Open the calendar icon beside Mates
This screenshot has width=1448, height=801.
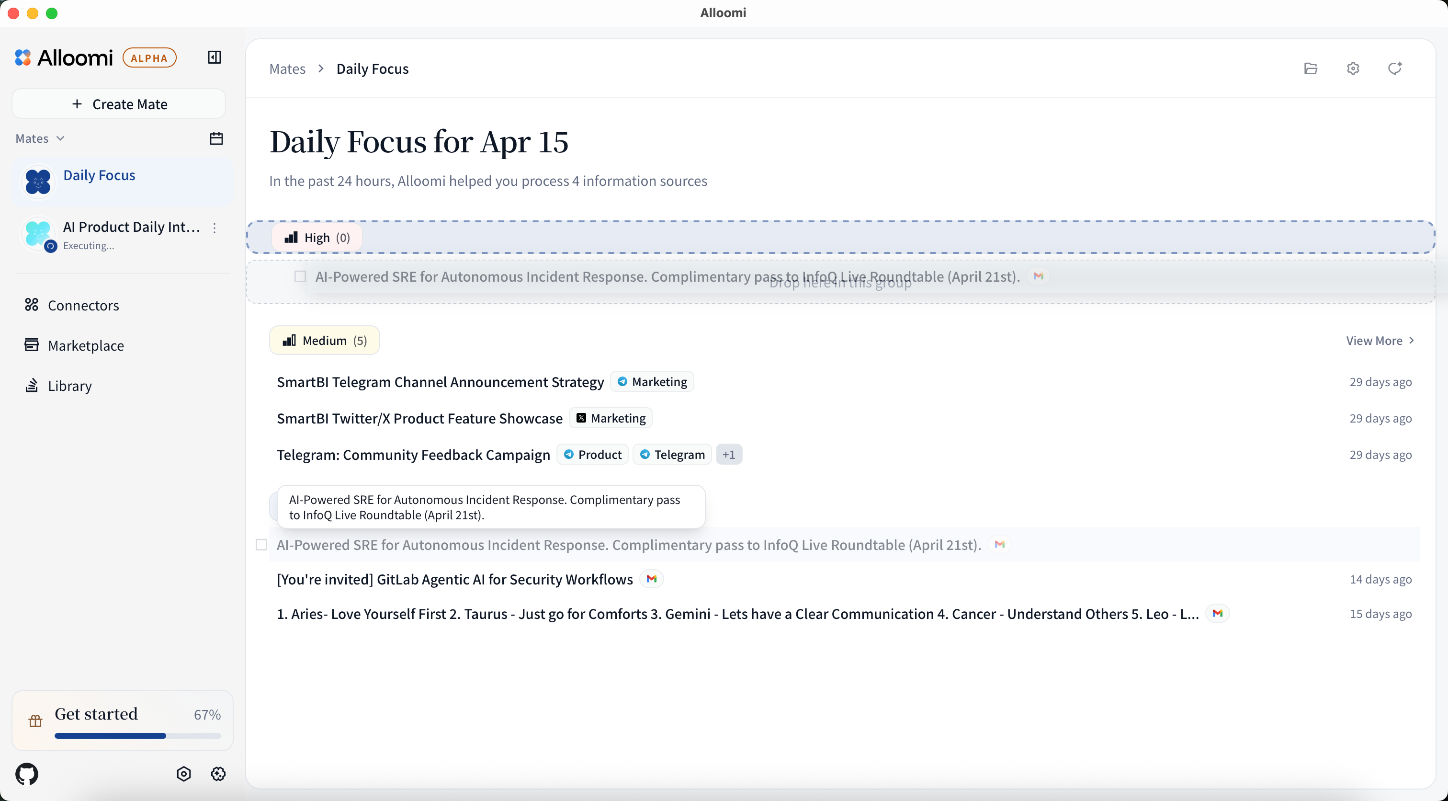216,138
